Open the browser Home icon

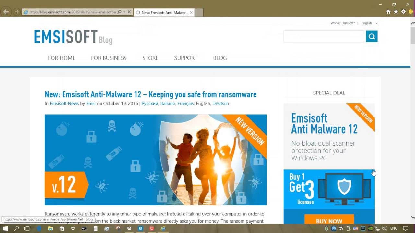pos(388,12)
